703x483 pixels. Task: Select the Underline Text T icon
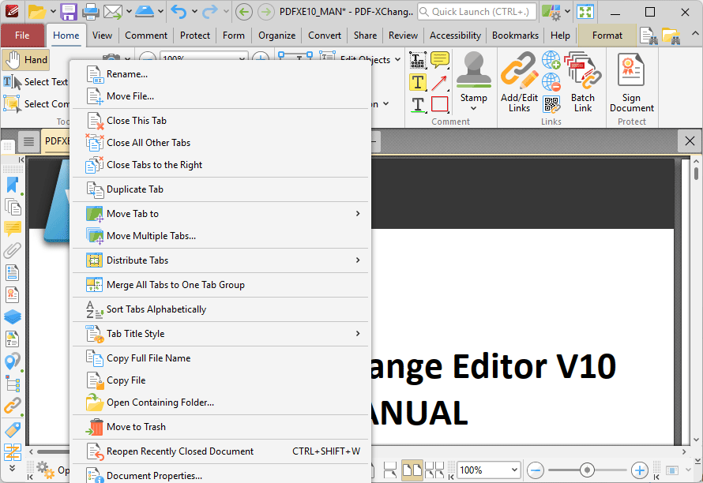pyautogui.click(x=418, y=104)
